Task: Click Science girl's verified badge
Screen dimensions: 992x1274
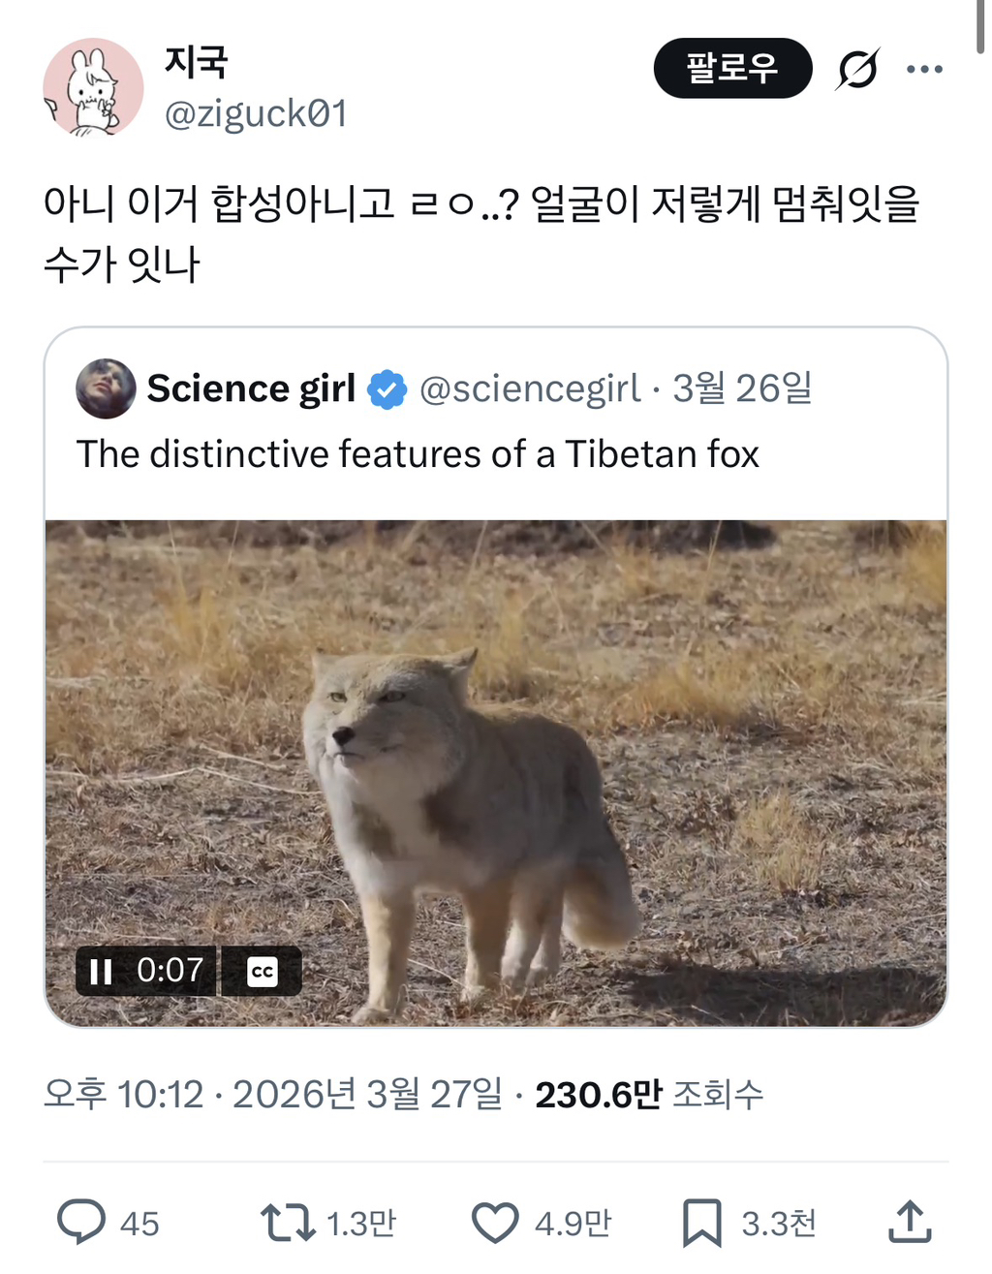Action: (x=385, y=388)
